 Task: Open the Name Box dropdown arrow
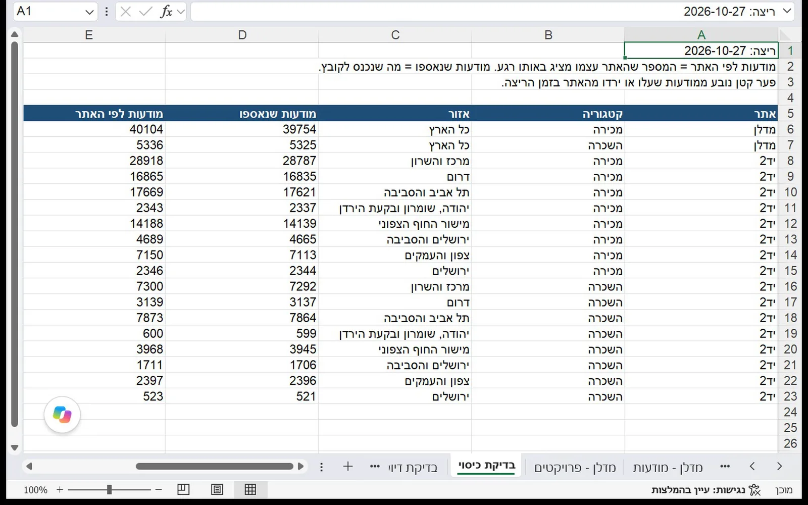tap(89, 12)
